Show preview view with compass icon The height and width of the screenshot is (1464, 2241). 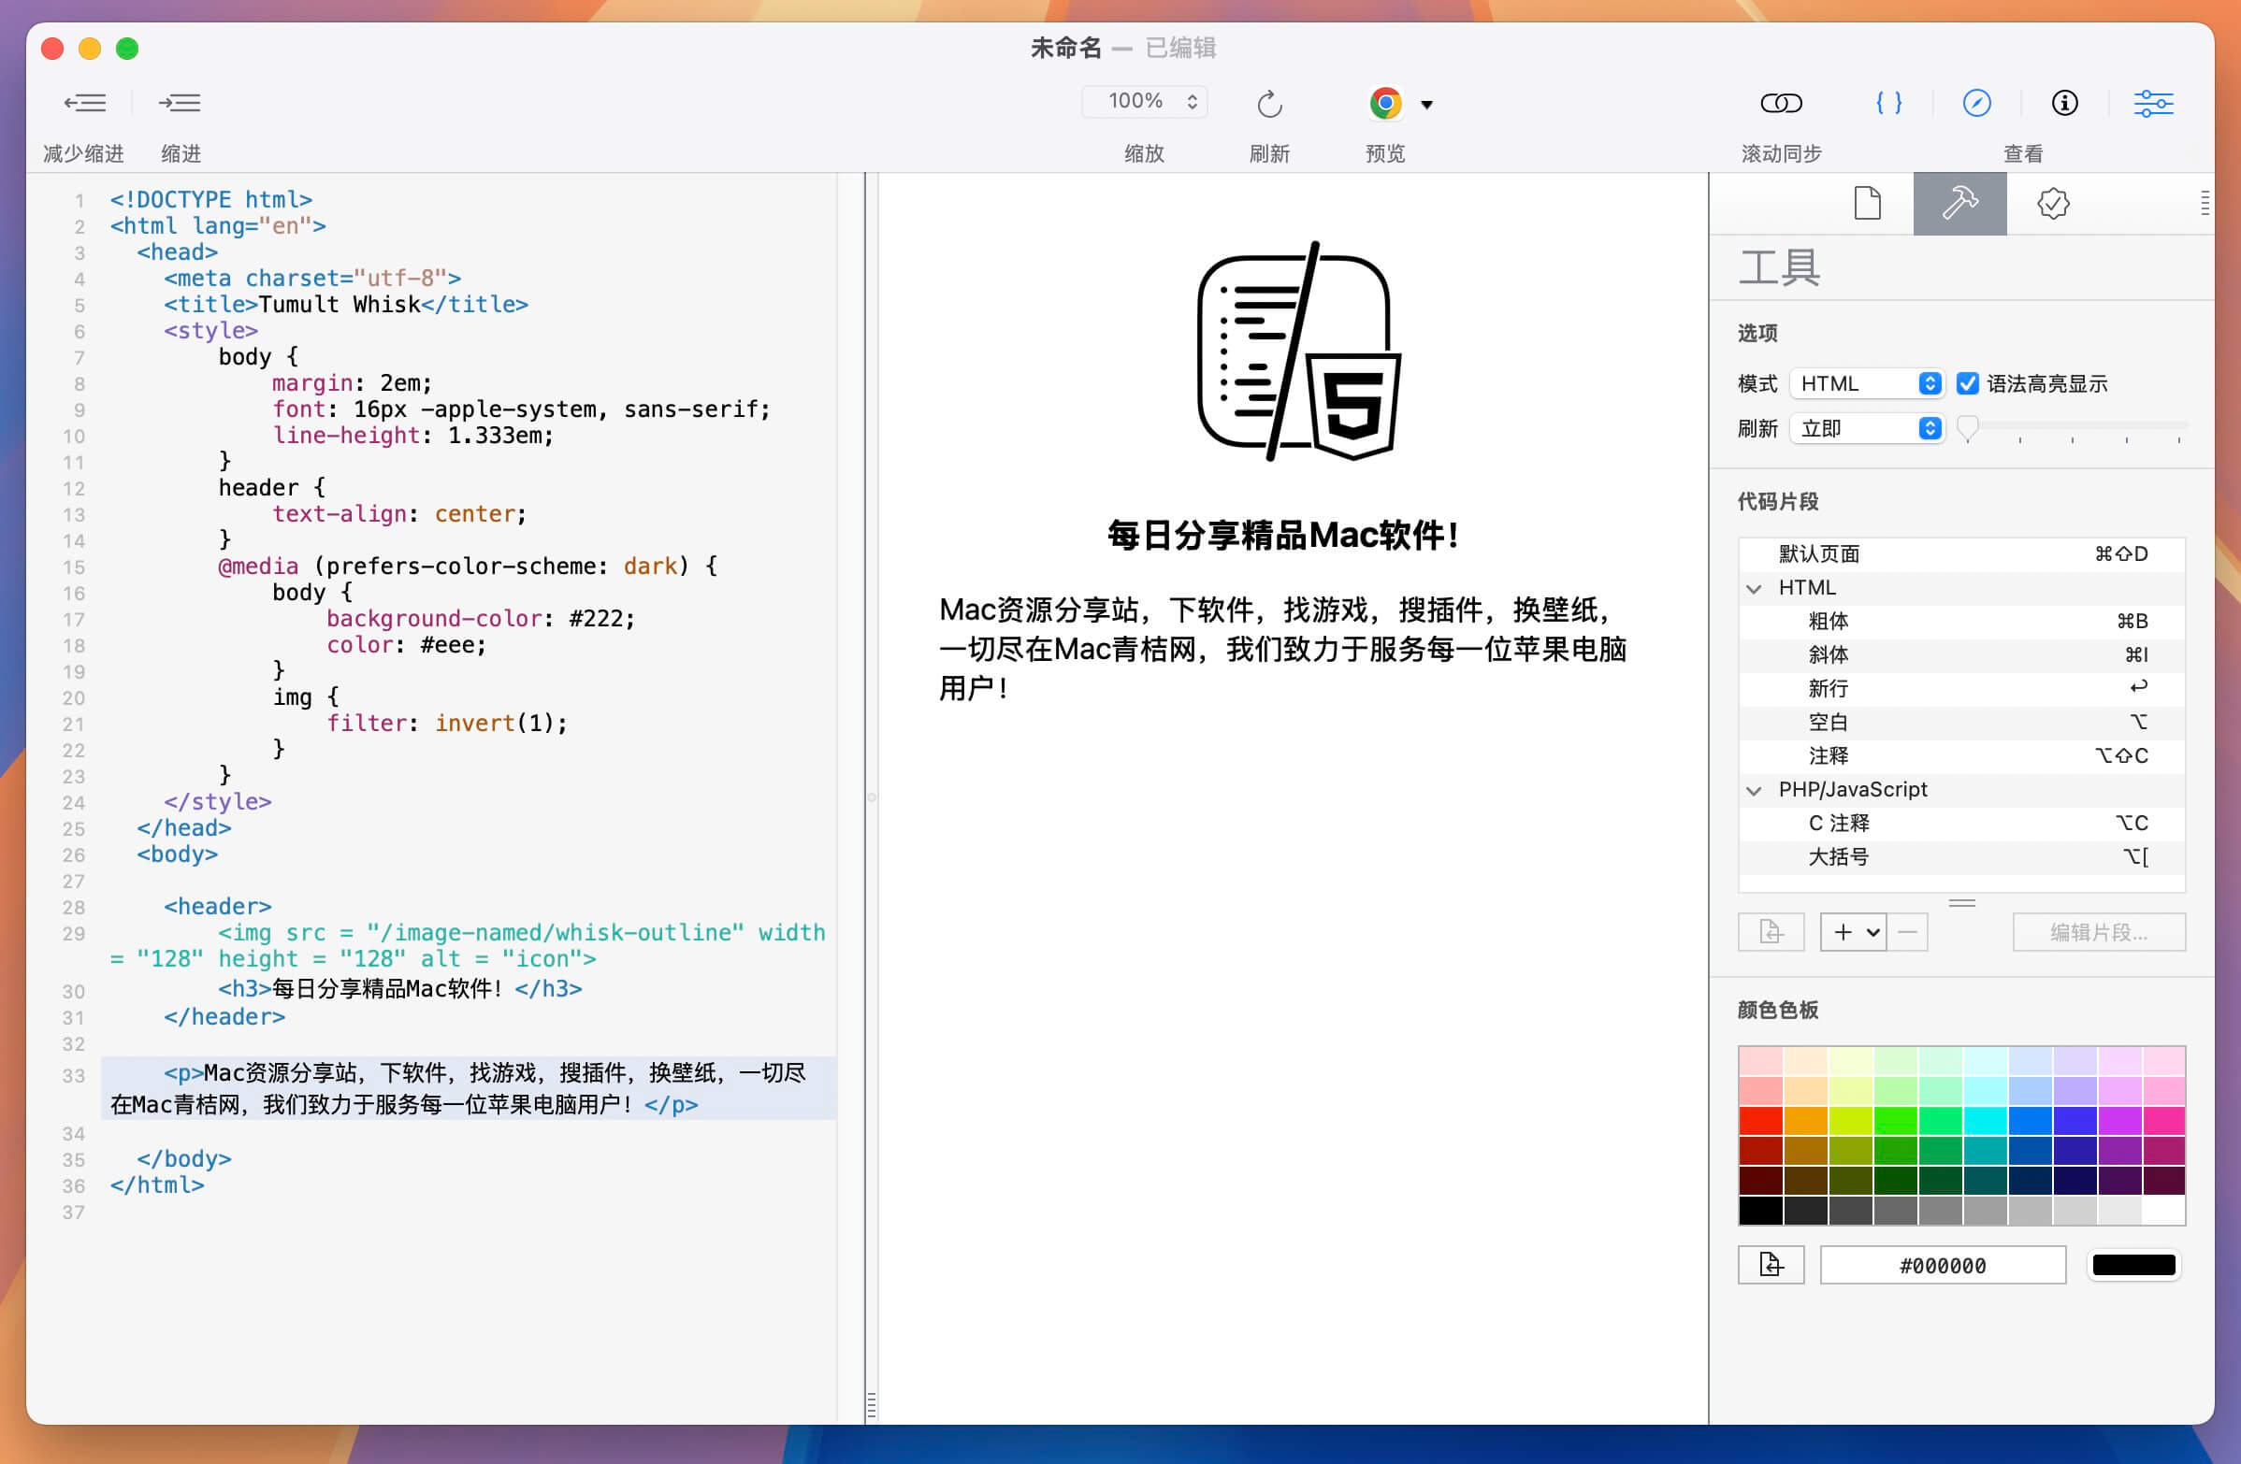pyautogui.click(x=1976, y=103)
